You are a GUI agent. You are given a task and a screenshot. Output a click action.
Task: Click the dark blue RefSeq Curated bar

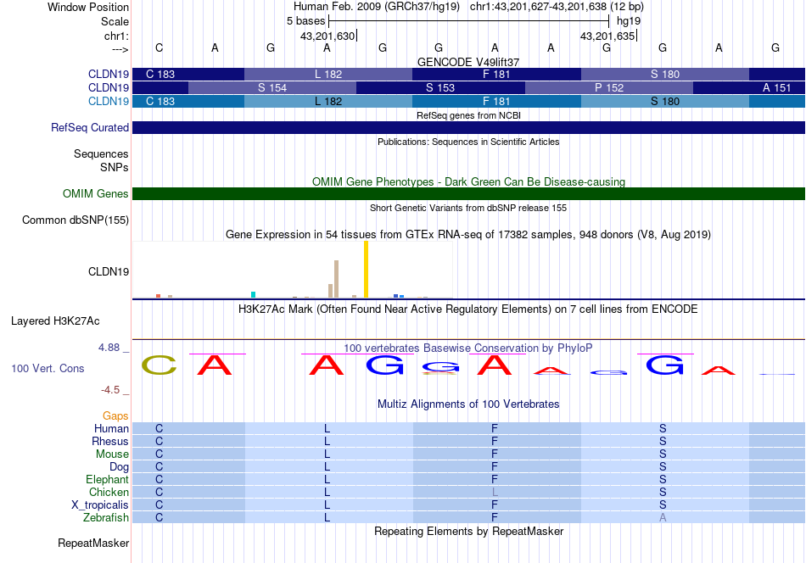pyautogui.click(x=468, y=127)
